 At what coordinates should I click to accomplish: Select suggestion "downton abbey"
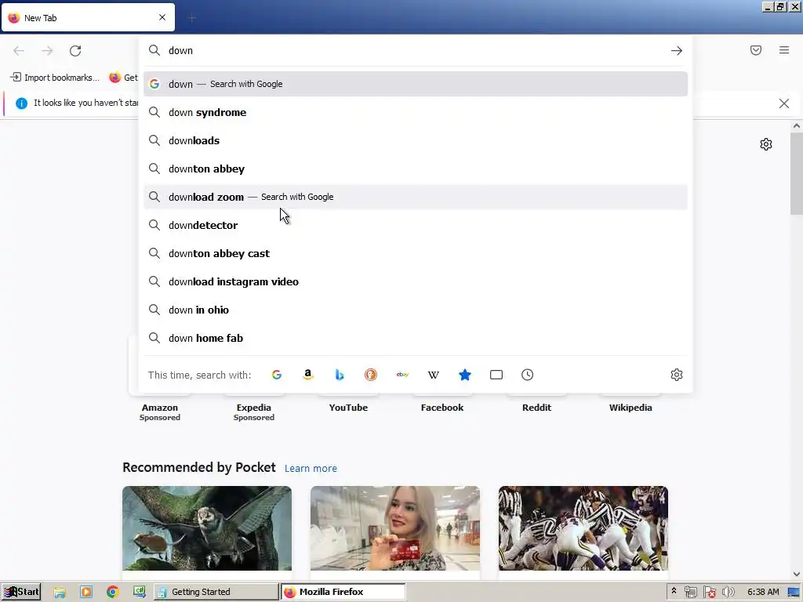(416, 169)
